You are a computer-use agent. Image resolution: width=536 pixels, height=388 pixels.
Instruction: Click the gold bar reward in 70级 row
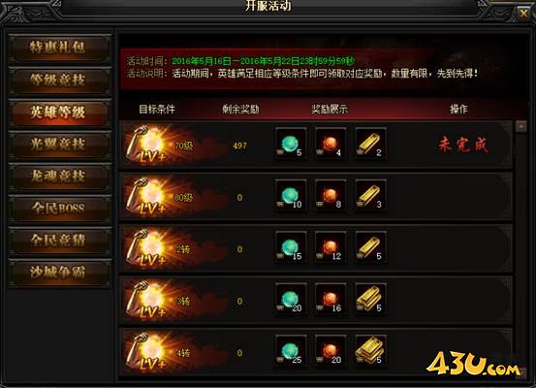point(370,144)
